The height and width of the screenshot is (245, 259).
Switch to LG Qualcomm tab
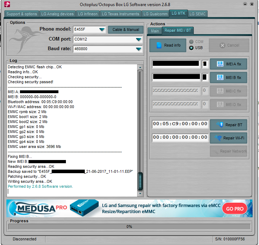coord(155,14)
